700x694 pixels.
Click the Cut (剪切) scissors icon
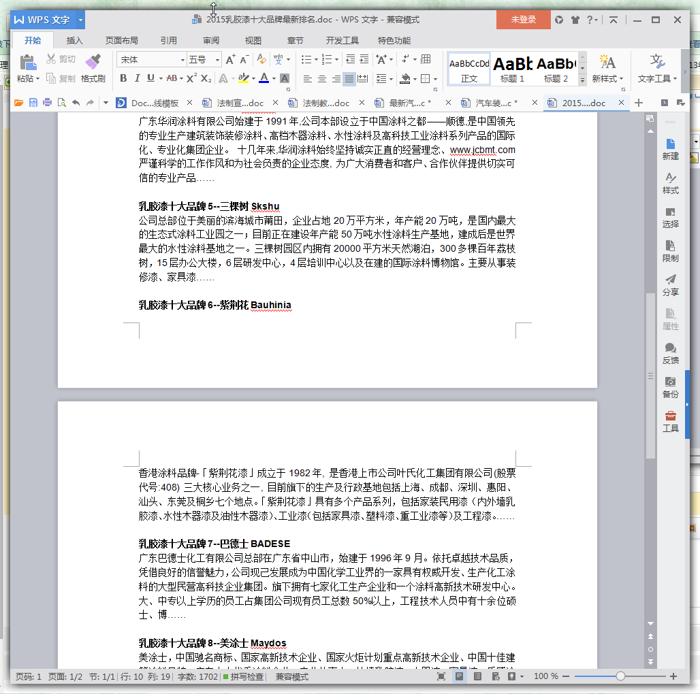[51, 59]
